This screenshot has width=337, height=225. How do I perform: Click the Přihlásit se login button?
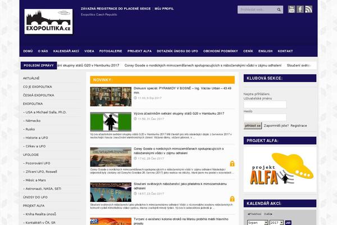pyautogui.click(x=253, y=125)
